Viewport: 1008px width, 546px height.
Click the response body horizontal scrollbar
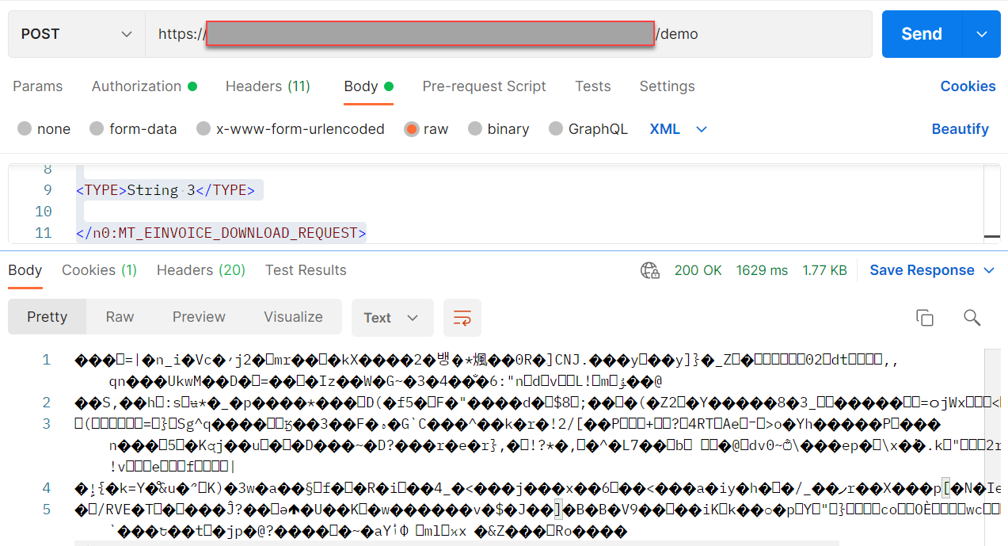[x=457, y=544]
